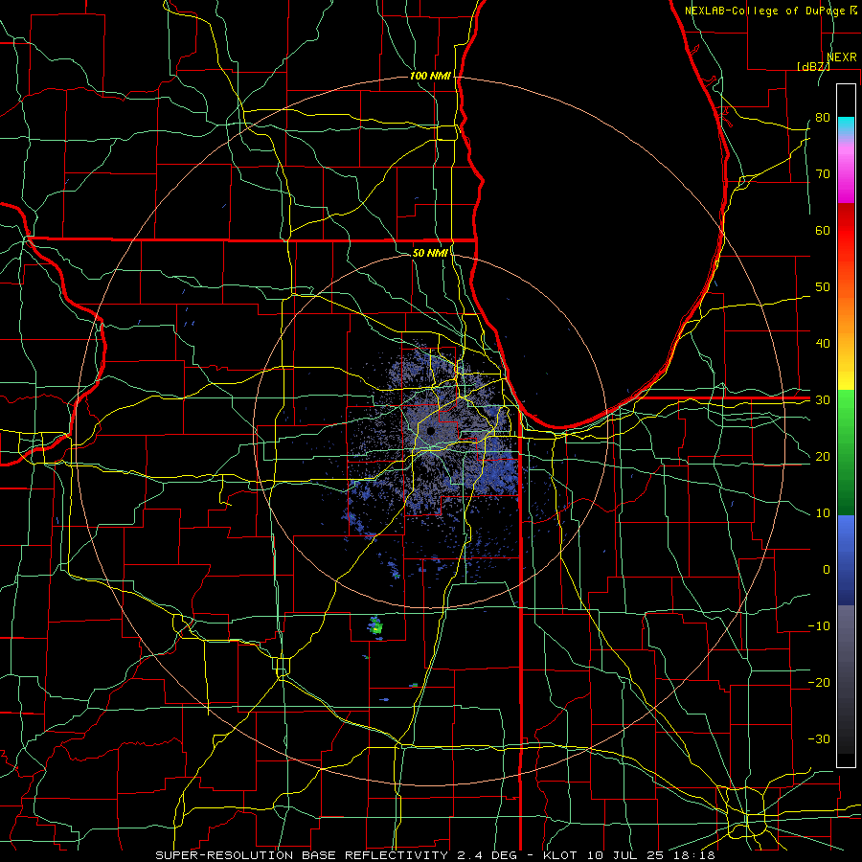
Task: Click the green segment of the dBZ color bar
Action: coord(846,454)
